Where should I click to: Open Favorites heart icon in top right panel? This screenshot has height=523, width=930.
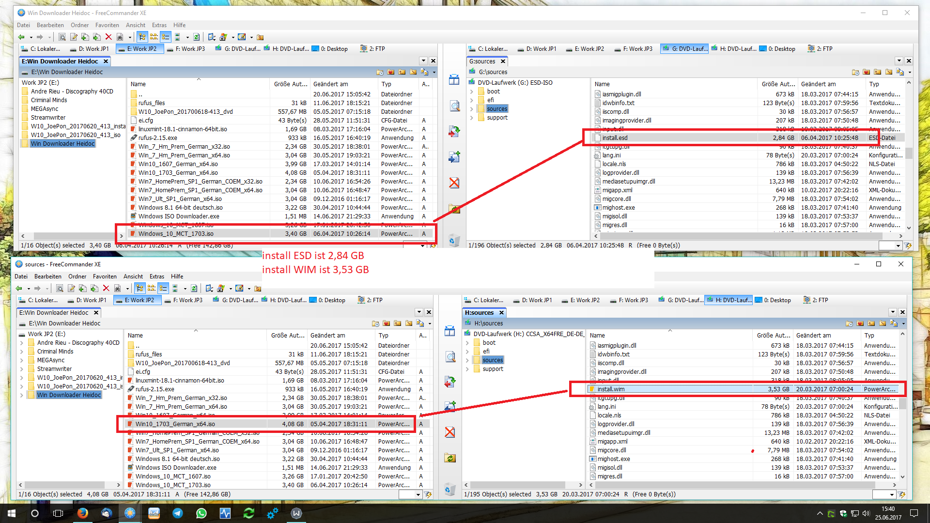pyautogui.click(x=867, y=72)
